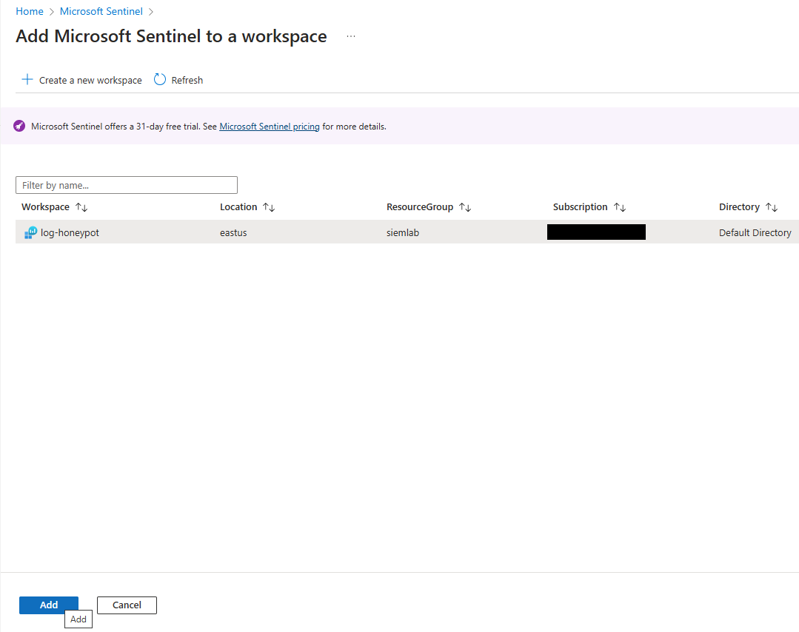799x632 pixels.
Task: Click the Workspace column header
Action: coord(45,206)
